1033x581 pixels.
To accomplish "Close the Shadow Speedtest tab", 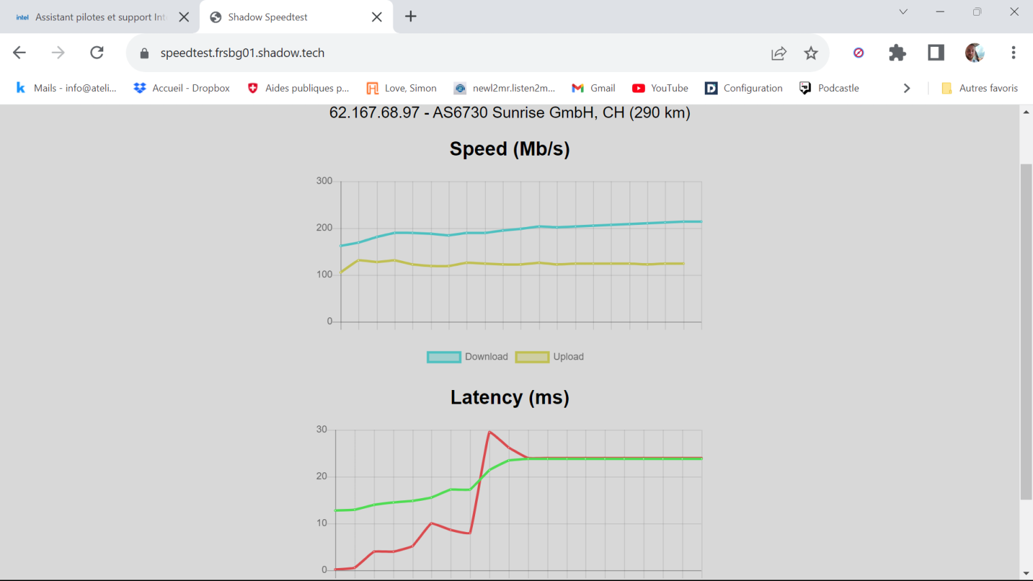I will pyautogui.click(x=377, y=17).
